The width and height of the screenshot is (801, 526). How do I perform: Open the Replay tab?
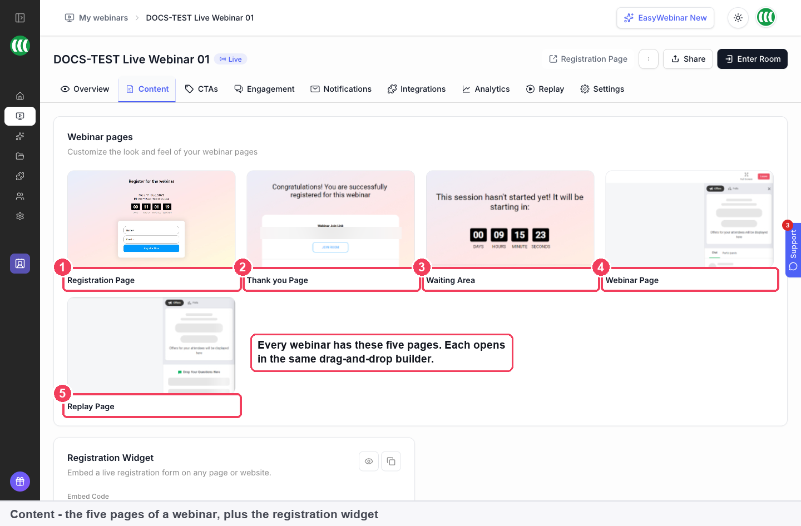click(545, 89)
